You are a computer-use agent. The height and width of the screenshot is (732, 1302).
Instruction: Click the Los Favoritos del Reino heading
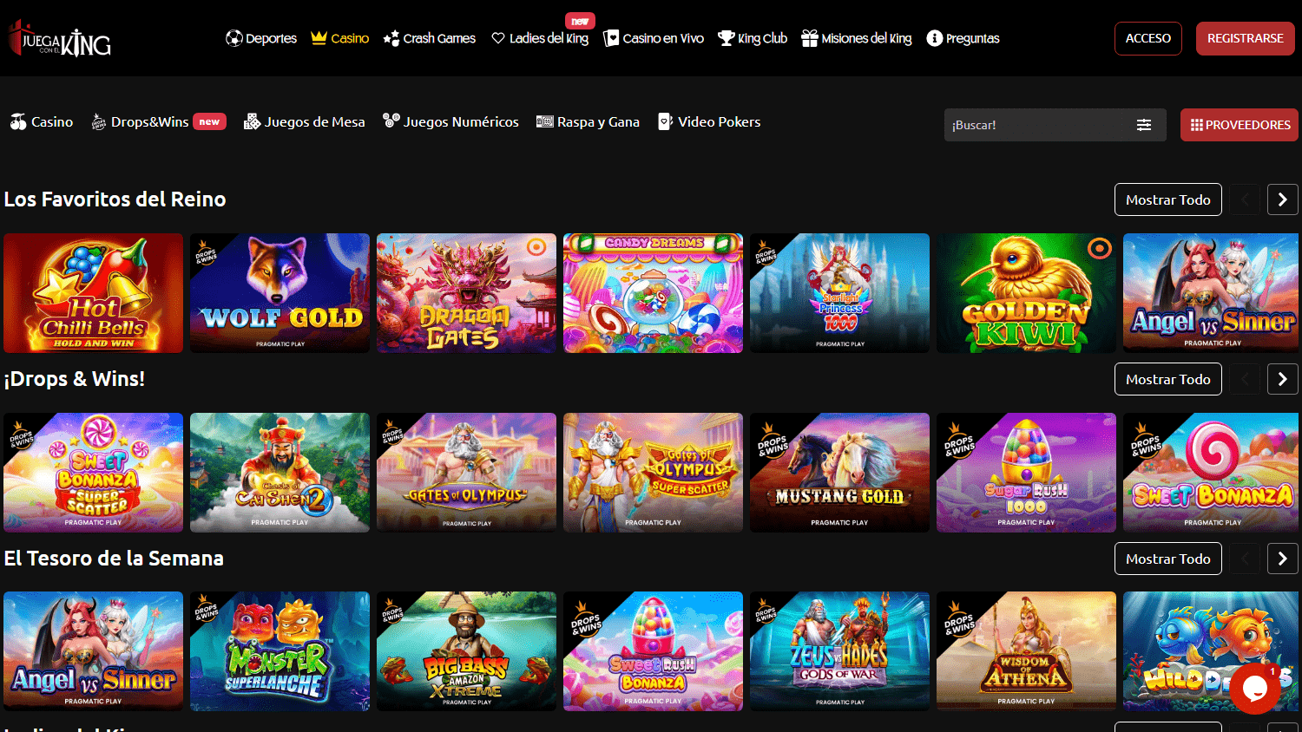tap(115, 199)
